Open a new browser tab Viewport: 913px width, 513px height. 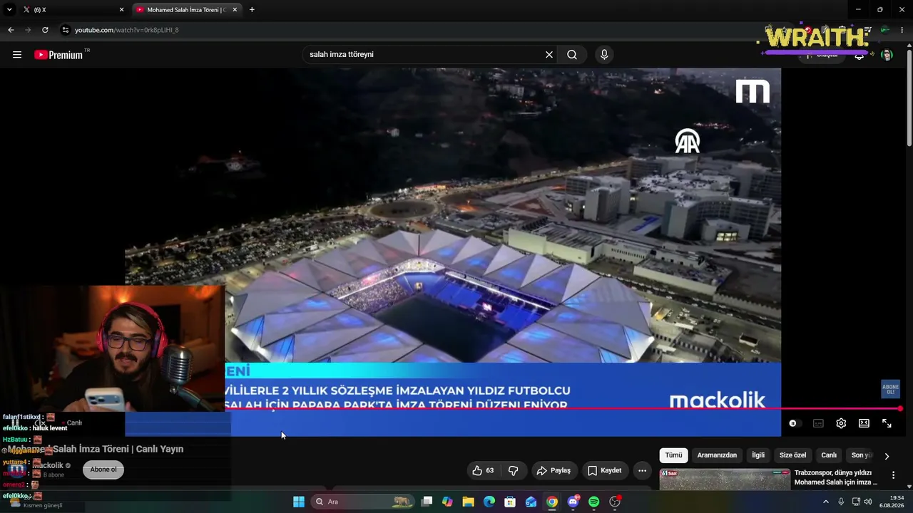tap(252, 10)
